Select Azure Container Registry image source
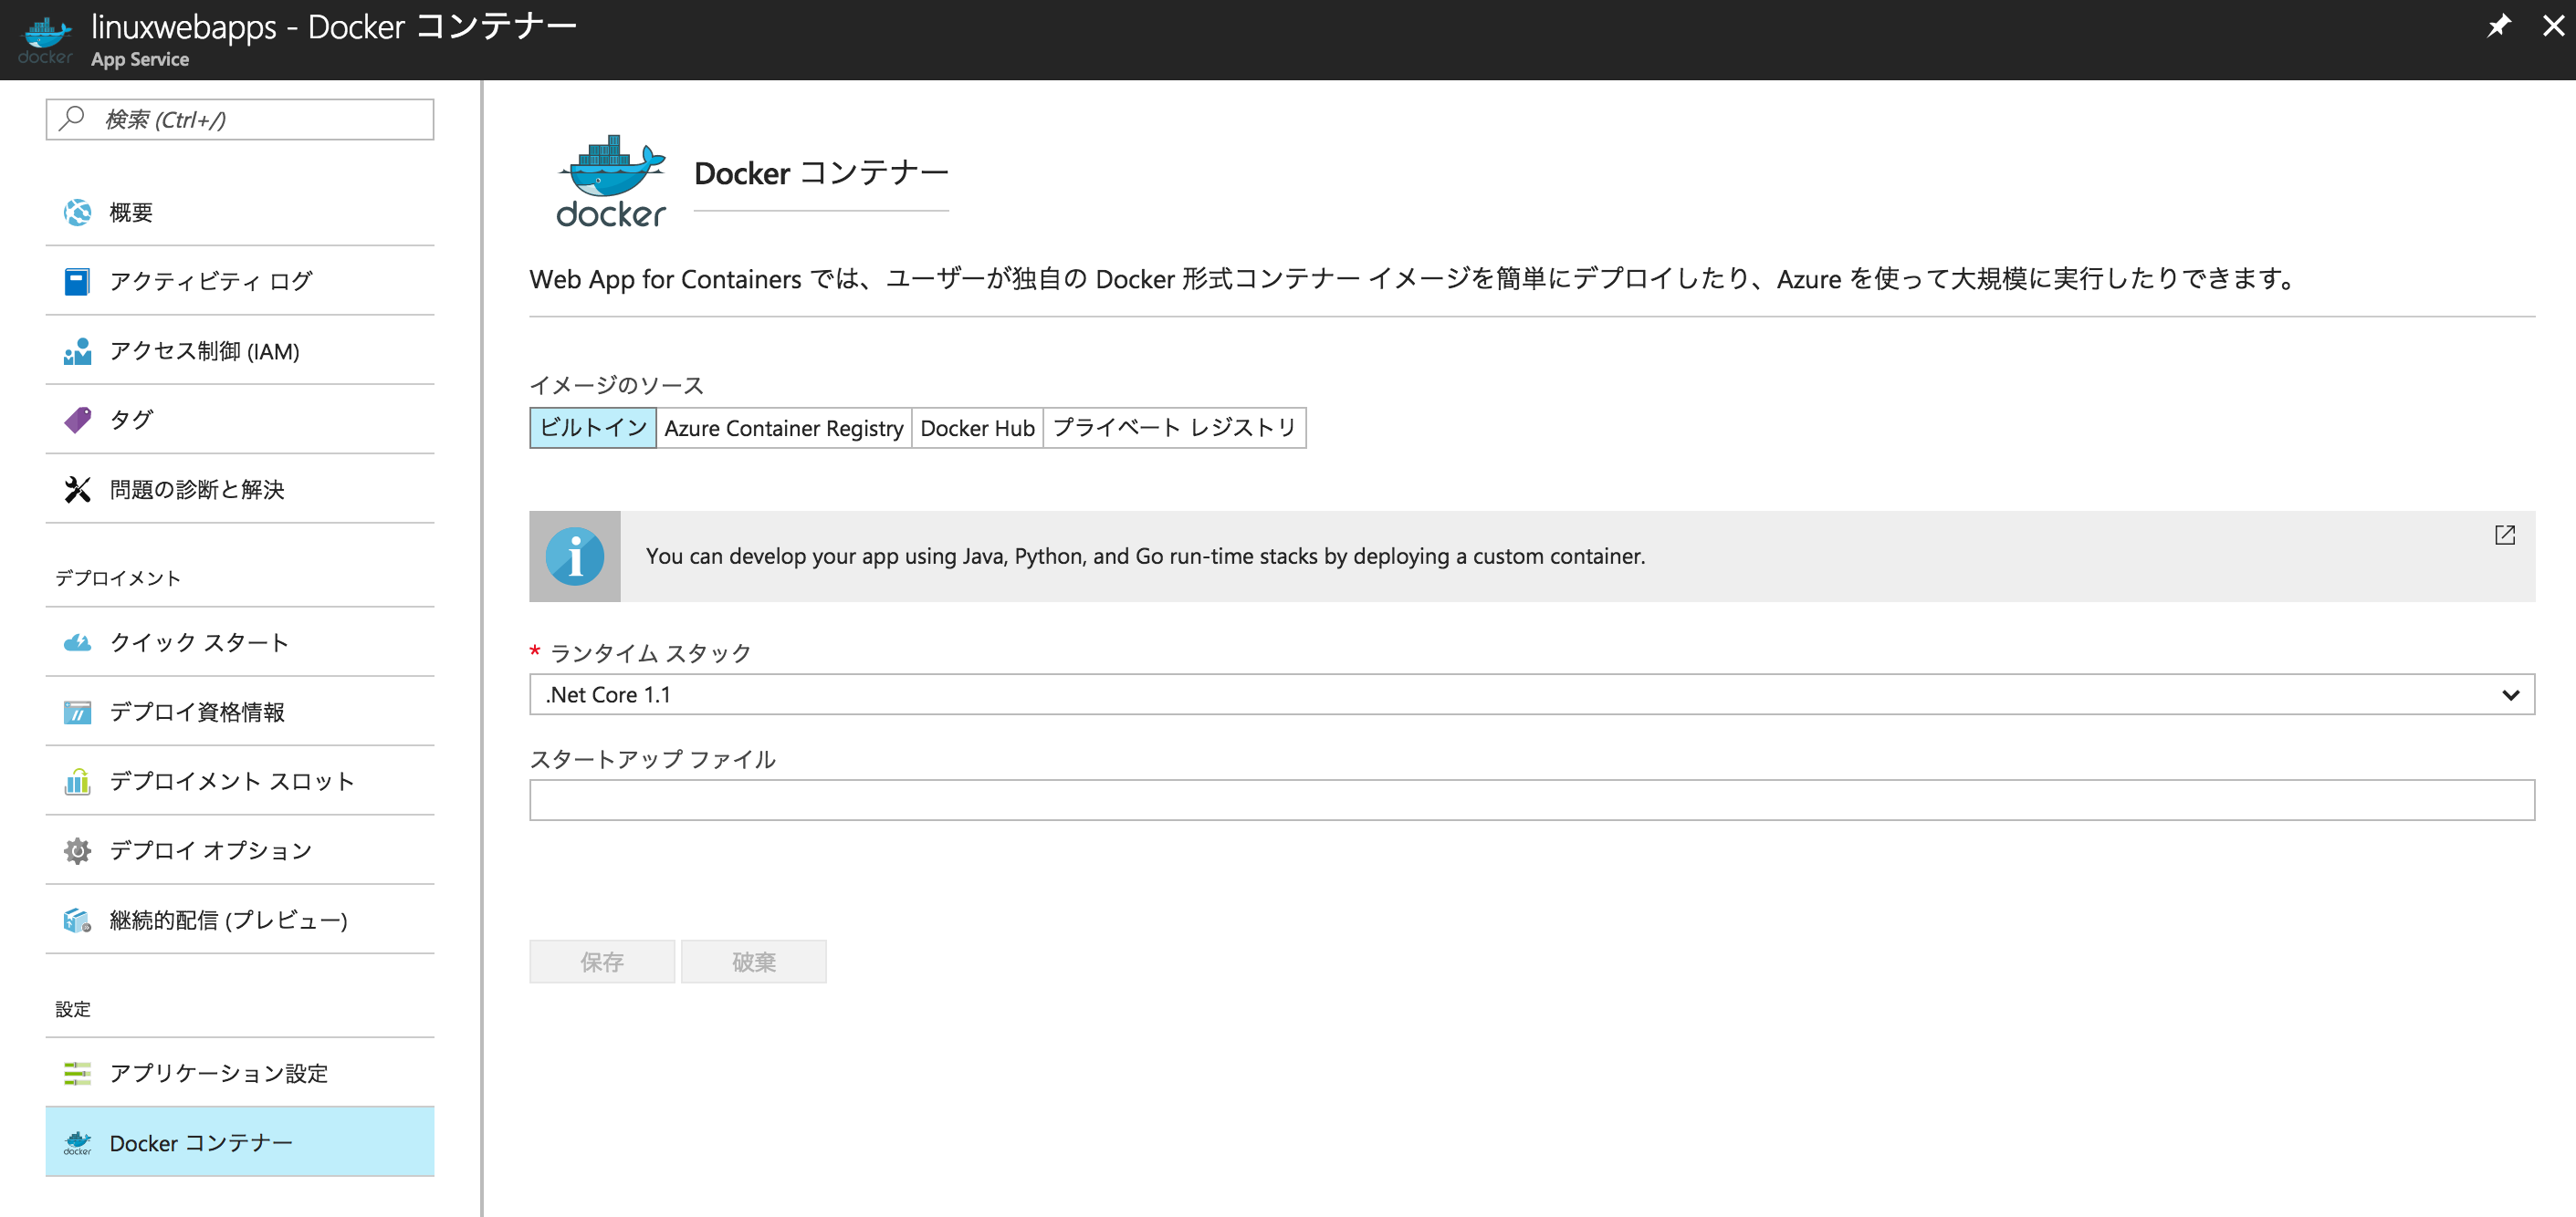This screenshot has height=1217, width=2576. tap(784, 428)
